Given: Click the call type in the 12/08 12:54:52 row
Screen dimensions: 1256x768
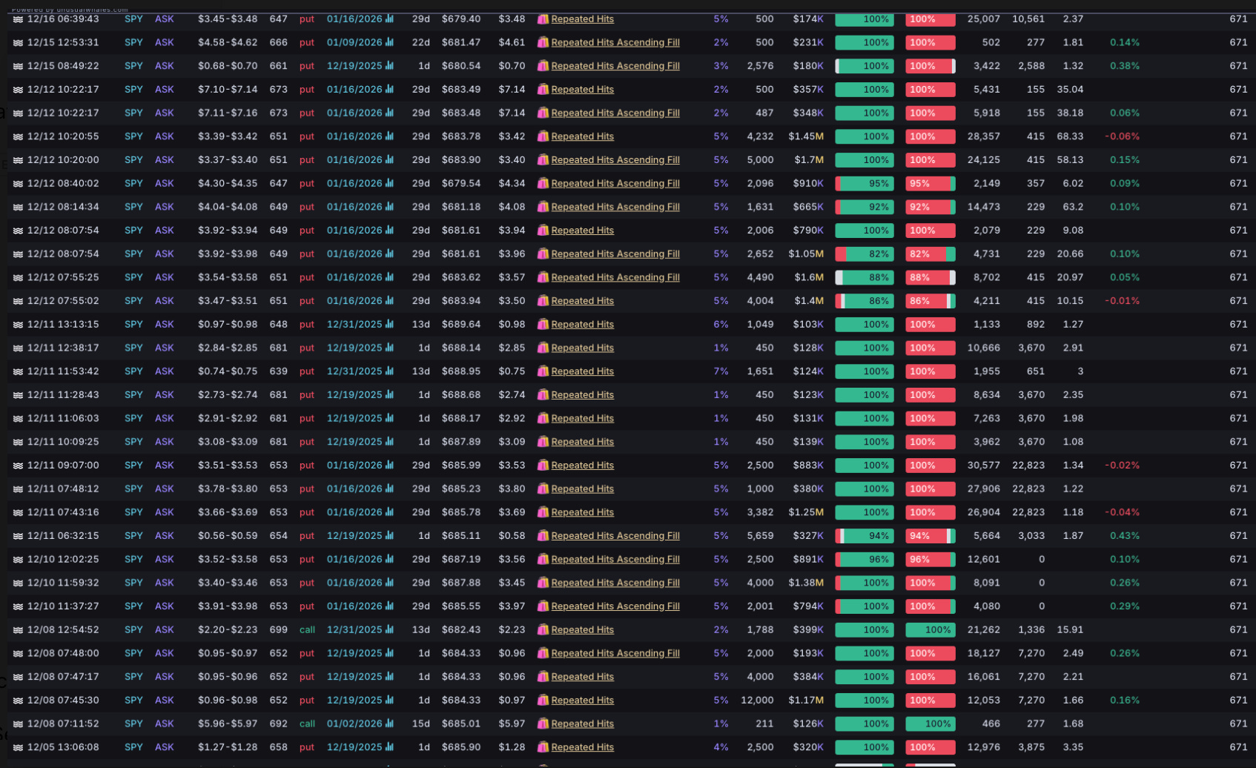Looking at the screenshot, I should (307, 629).
